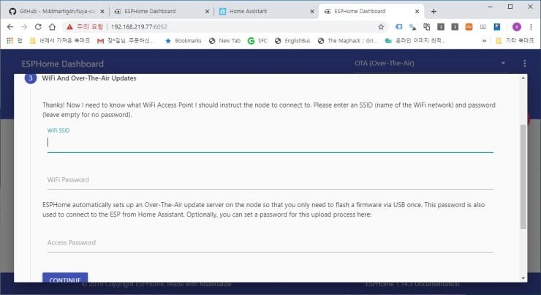Reload the current page
This screenshot has height=295, width=541.
[38, 26]
